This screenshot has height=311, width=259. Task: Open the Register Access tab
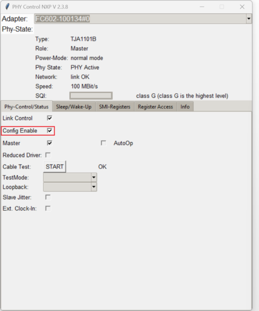pyautogui.click(x=155, y=107)
